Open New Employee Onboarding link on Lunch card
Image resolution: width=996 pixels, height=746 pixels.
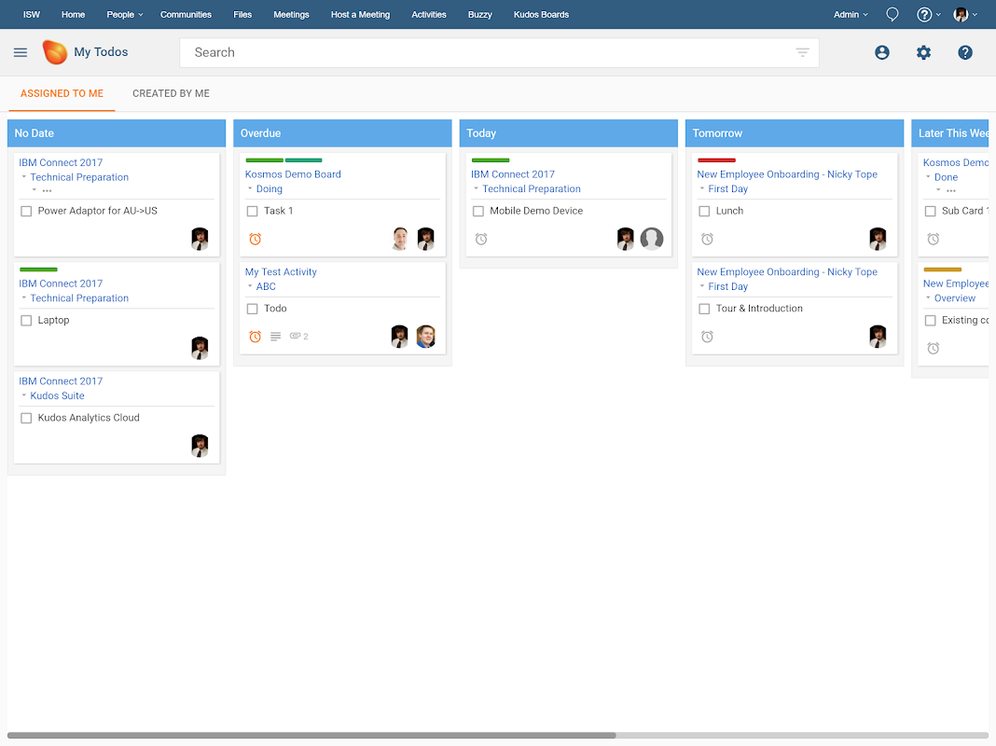pos(787,174)
